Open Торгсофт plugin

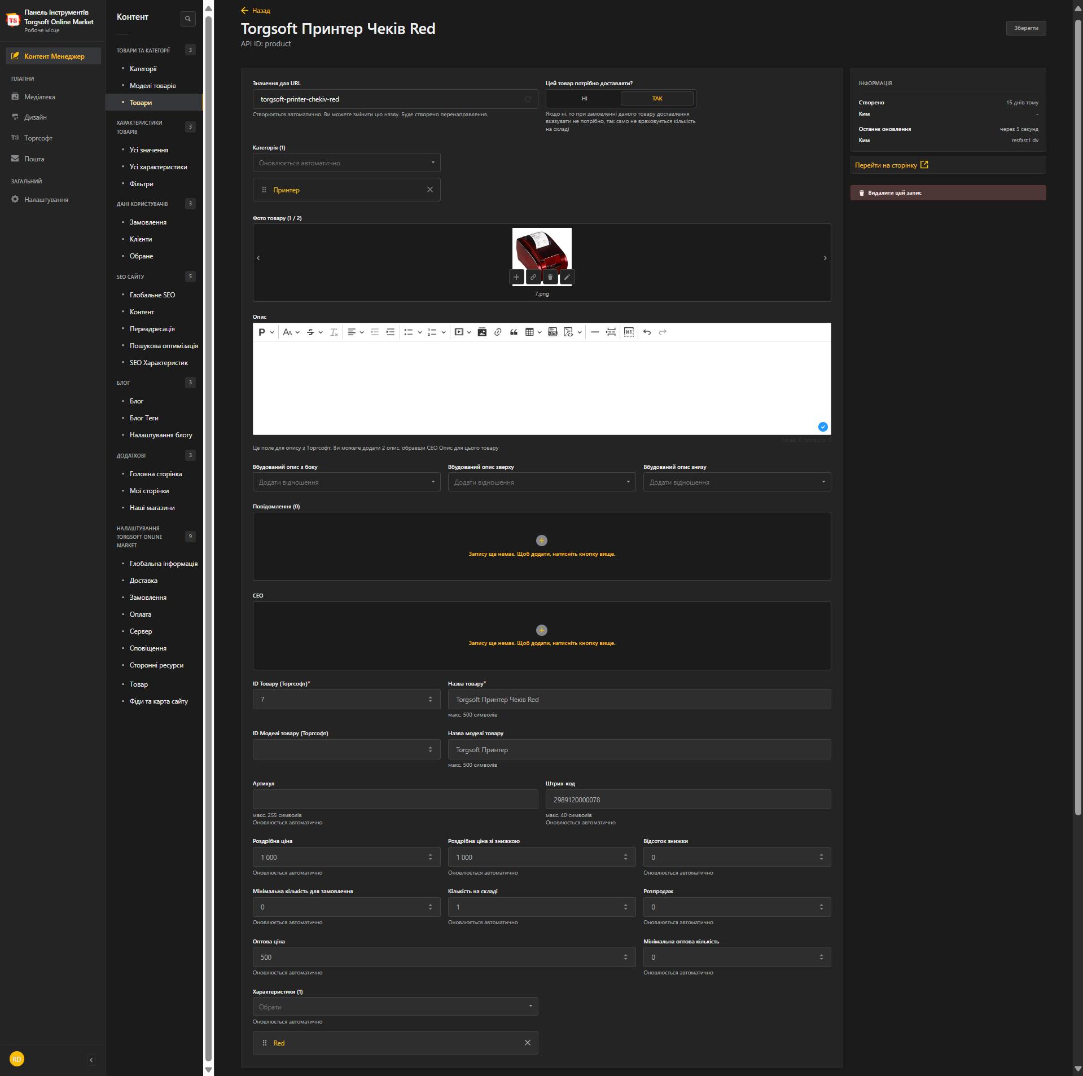(38, 138)
